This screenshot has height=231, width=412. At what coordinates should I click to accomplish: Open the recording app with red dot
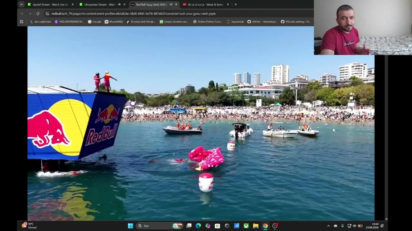(275, 226)
